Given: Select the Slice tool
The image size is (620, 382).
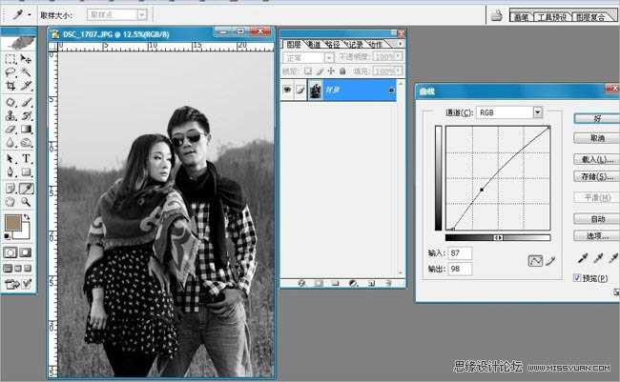Looking at the screenshot, I should [x=26, y=86].
